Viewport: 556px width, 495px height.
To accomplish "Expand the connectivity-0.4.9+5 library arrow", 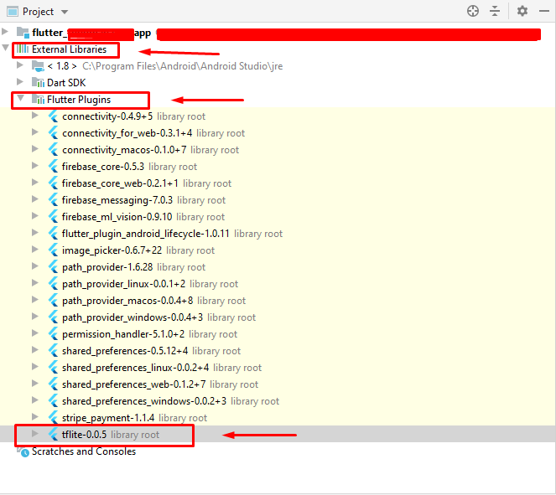I will click(34, 116).
